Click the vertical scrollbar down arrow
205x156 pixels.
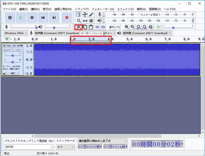pos(203,132)
